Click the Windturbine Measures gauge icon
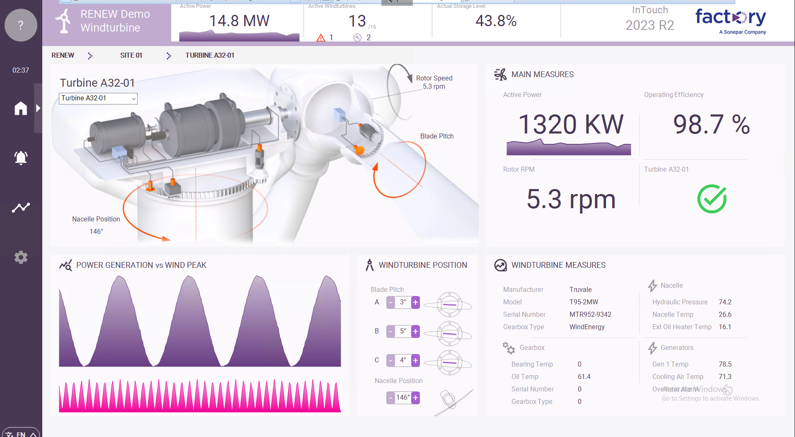 click(x=500, y=265)
